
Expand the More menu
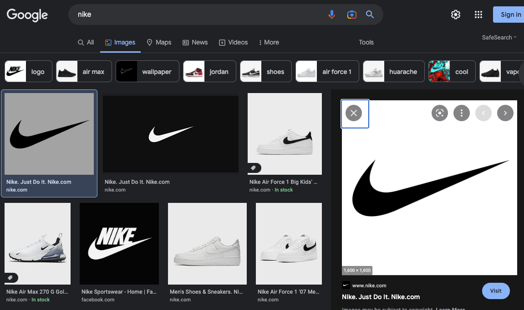coord(269,42)
